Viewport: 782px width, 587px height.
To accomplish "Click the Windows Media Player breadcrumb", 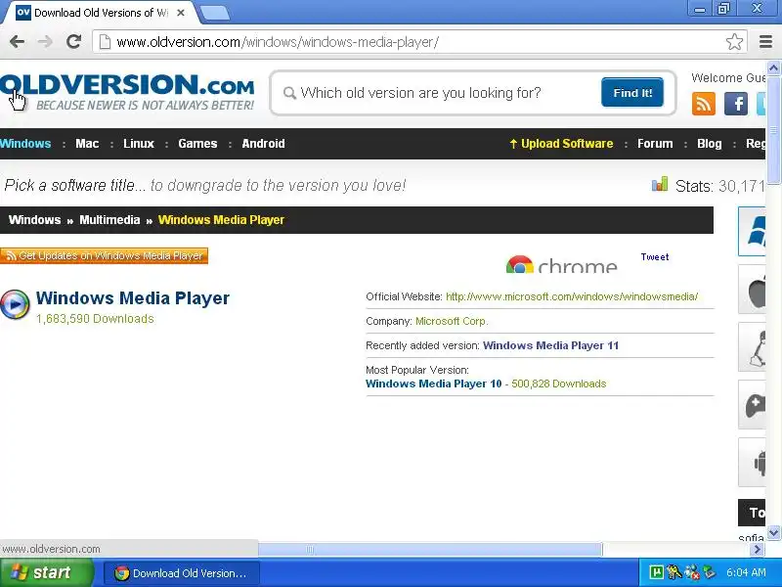I will point(221,220).
